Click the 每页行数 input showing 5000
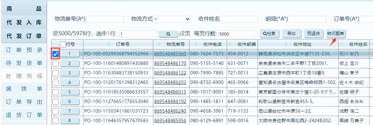 click(237, 34)
